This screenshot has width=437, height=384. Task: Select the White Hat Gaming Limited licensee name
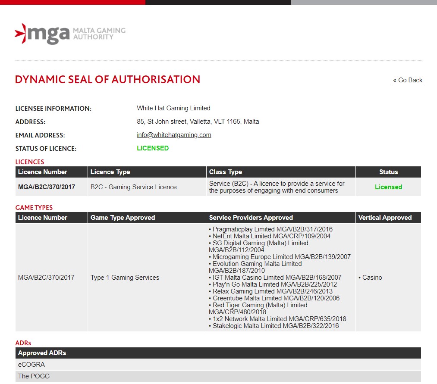173,108
